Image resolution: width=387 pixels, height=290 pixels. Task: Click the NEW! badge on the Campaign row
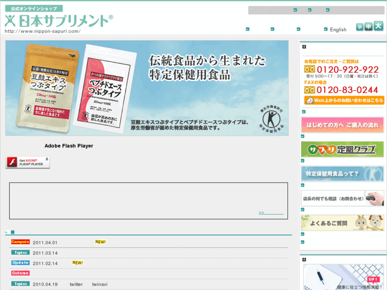coord(101,242)
